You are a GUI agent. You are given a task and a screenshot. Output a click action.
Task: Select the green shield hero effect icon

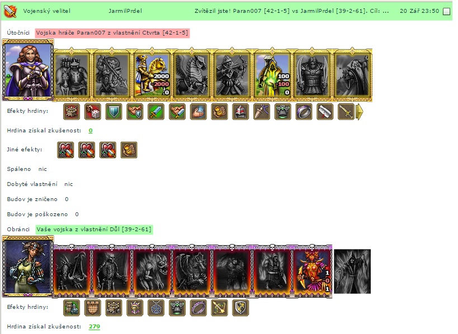(114, 112)
